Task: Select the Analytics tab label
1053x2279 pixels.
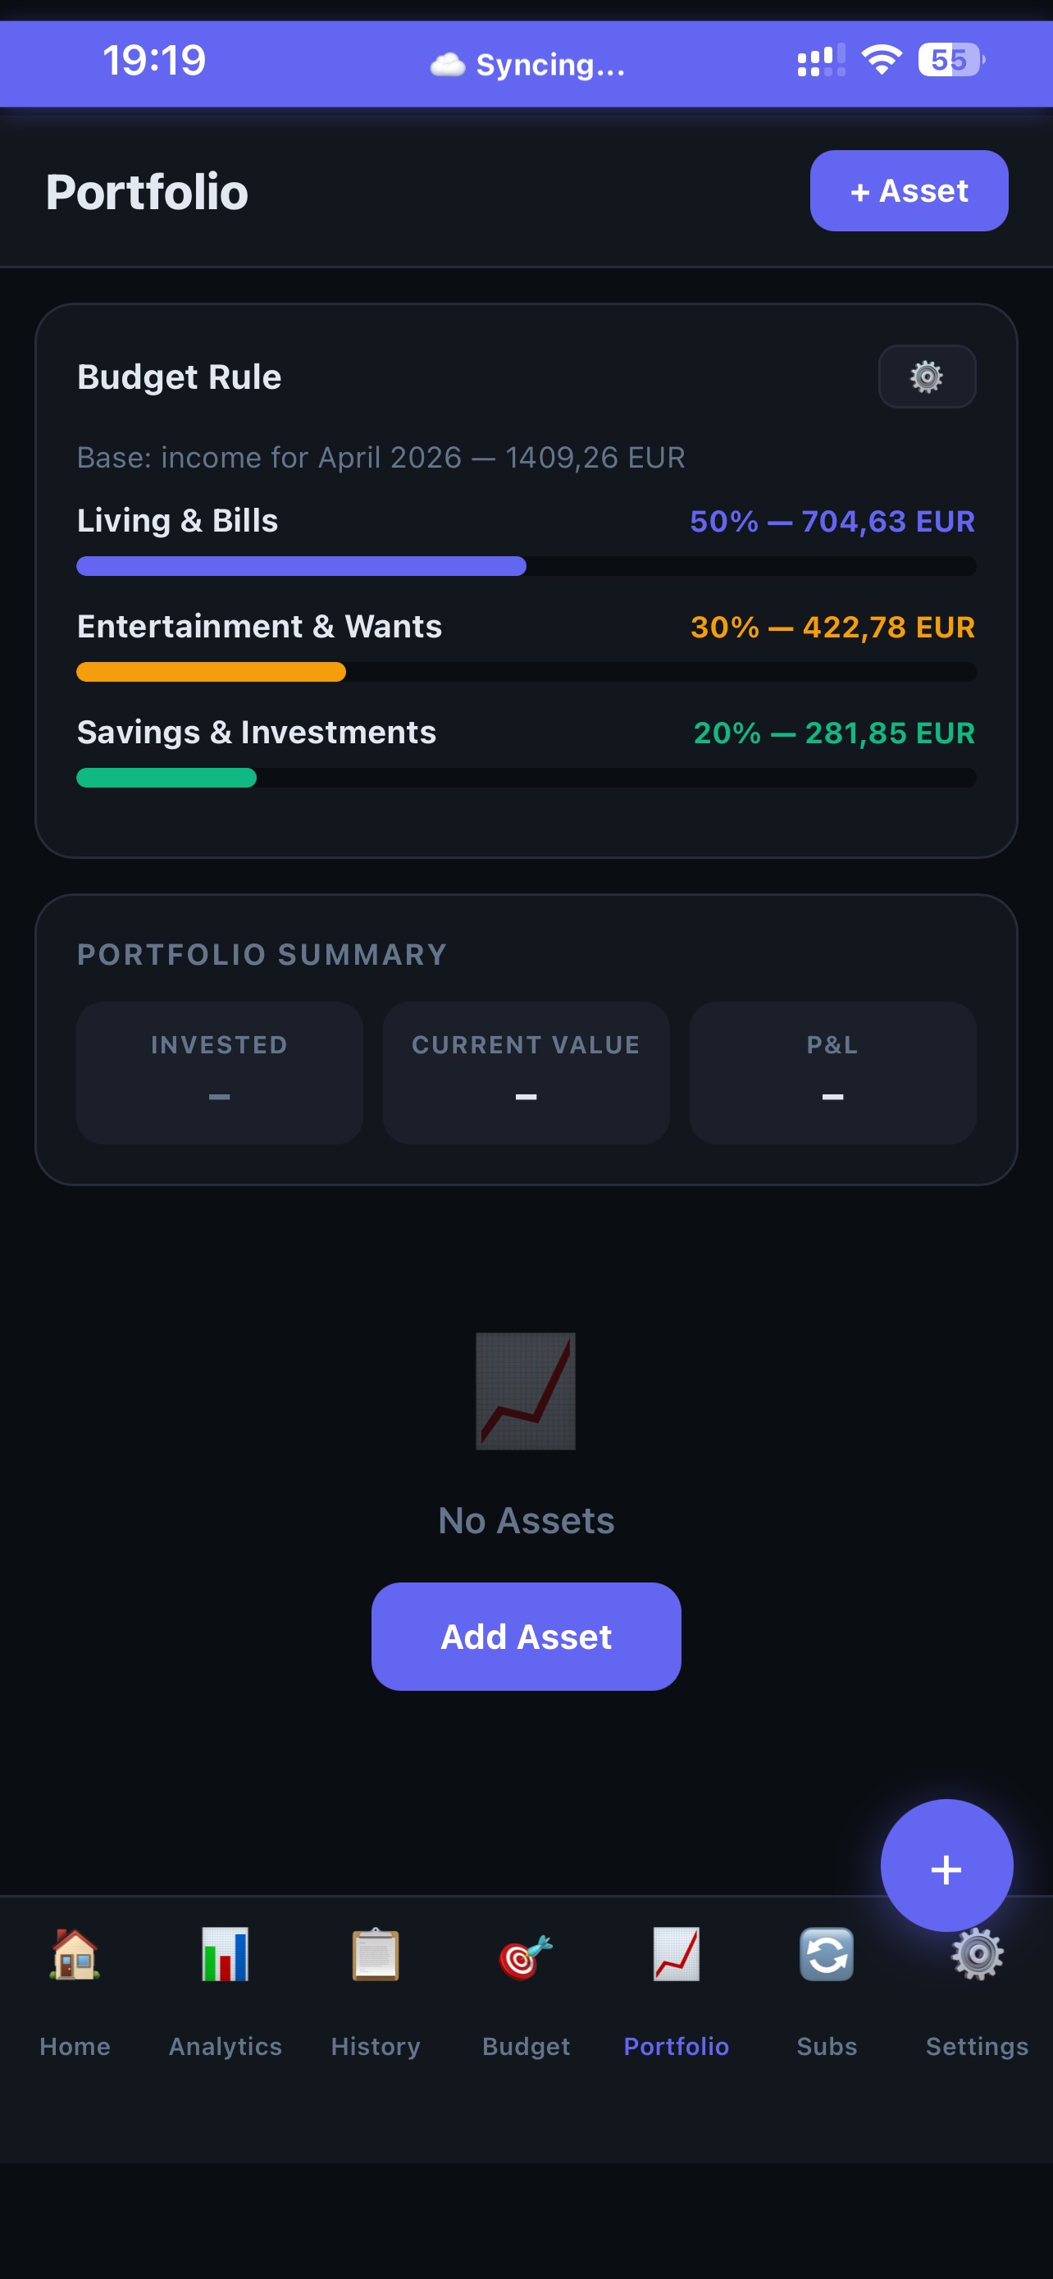Action: 226,2046
